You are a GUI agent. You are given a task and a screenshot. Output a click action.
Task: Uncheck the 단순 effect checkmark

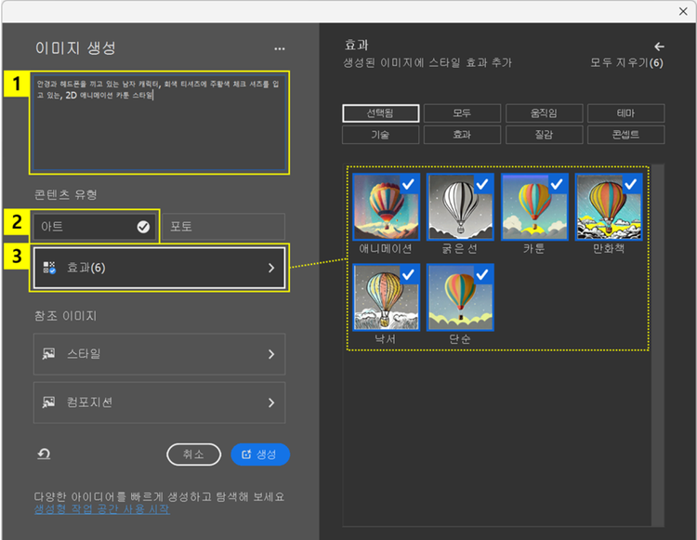point(482,274)
